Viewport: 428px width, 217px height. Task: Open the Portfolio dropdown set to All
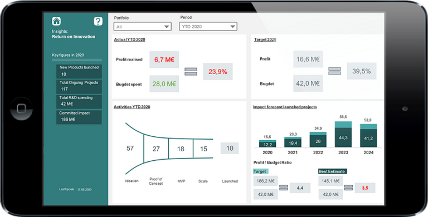[143, 27]
